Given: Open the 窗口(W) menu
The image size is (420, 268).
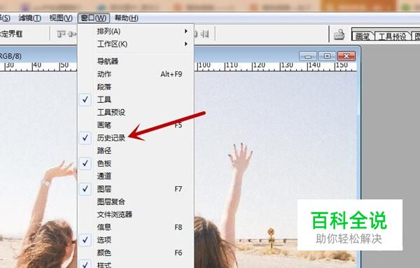Looking at the screenshot, I should (94, 18).
